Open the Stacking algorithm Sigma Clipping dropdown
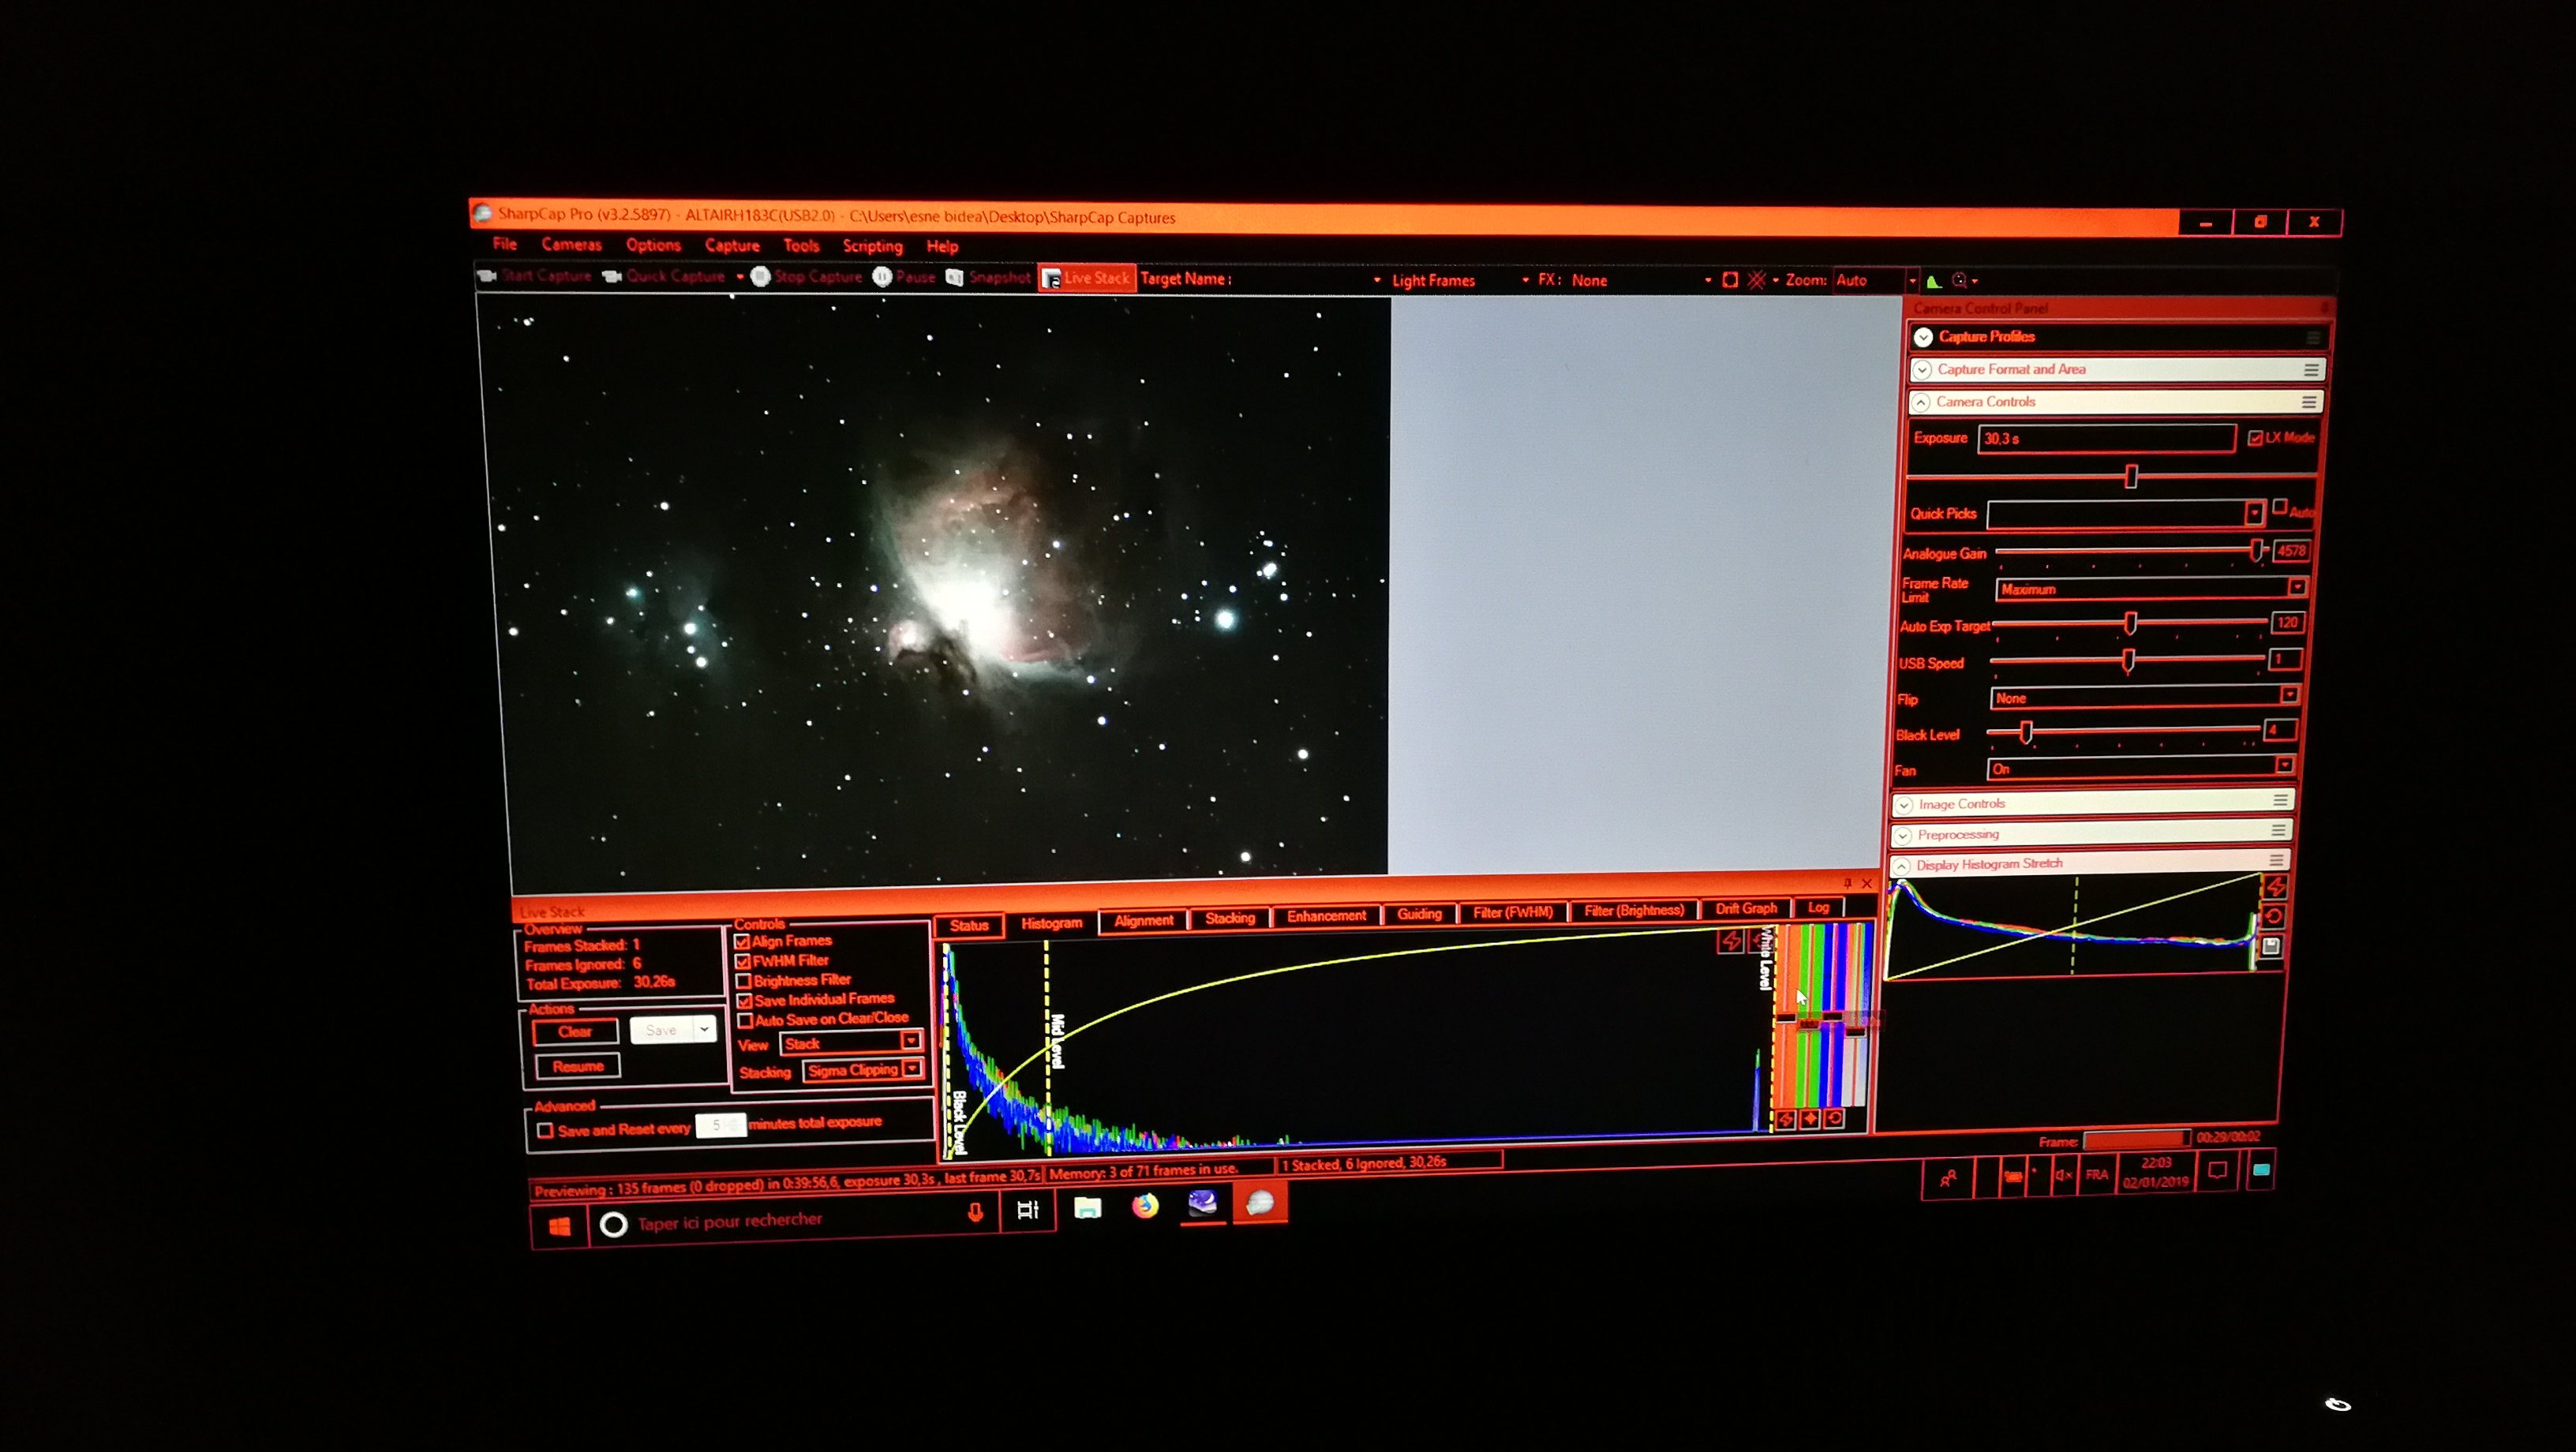Image resolution: width=2576 pixels, height=1452 pixels. coord(912,1069)
